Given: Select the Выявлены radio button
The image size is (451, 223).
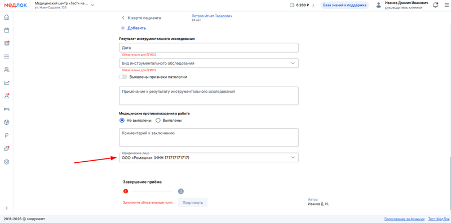Looking at the screenshot, I should point(158,120).
